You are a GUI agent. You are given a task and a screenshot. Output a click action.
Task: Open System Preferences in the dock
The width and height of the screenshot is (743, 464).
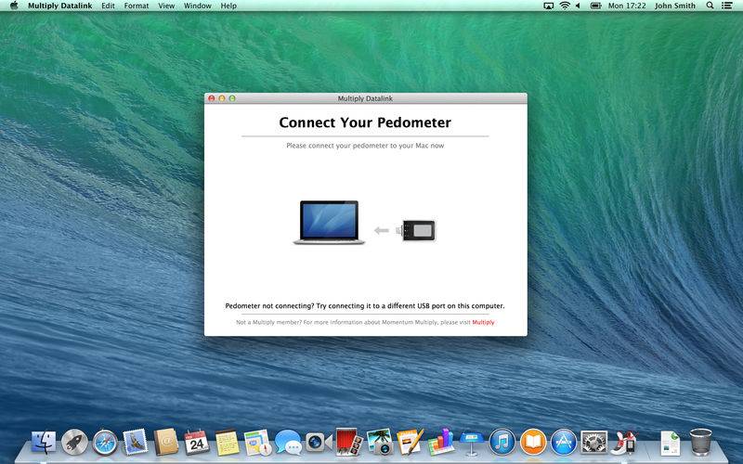pyautogui.click(x=594, y=443)
